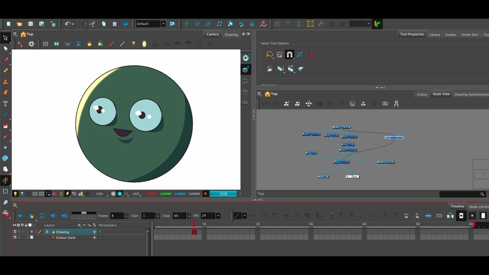
Task: Toggle the yellow Lock icon in Camera toolbar
Action: click(89, 44)
